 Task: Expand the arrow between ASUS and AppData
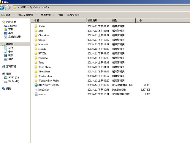[28, 7]
